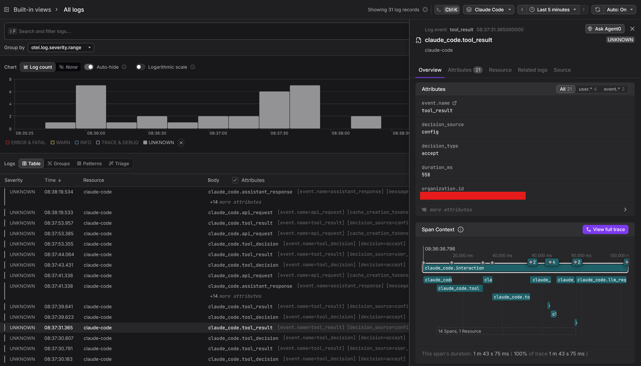Select the claude_code.tool span bar
The width and height of the screenshot is (641, 366).
[460, 289]
